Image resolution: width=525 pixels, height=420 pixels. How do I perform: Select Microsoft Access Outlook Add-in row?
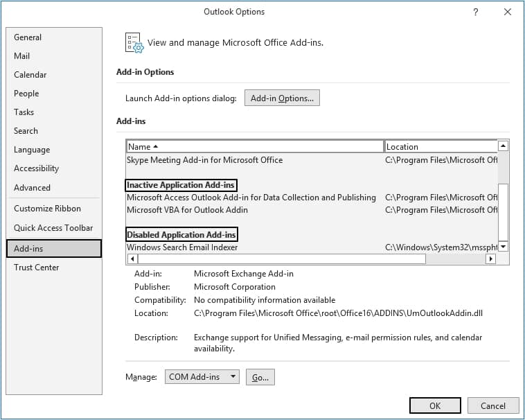tap(312, 198)
